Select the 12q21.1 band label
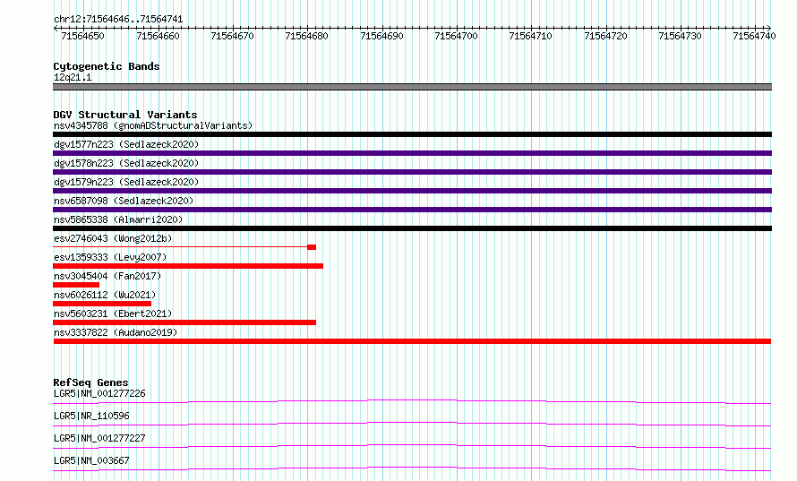797x481 pixels. [x=73, y=77]
